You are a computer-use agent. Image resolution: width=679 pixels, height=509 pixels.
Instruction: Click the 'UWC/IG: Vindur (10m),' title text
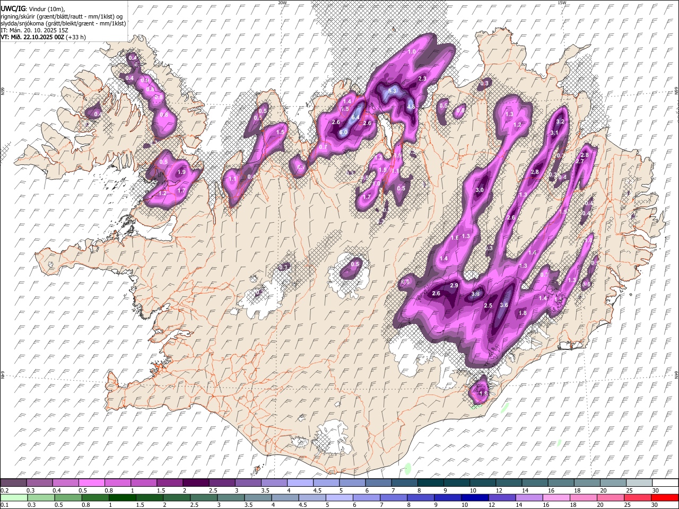33,9
